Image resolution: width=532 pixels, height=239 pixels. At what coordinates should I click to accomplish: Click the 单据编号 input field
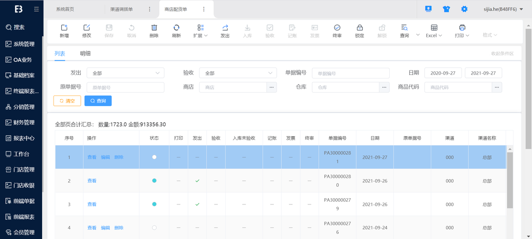point(350,73)
